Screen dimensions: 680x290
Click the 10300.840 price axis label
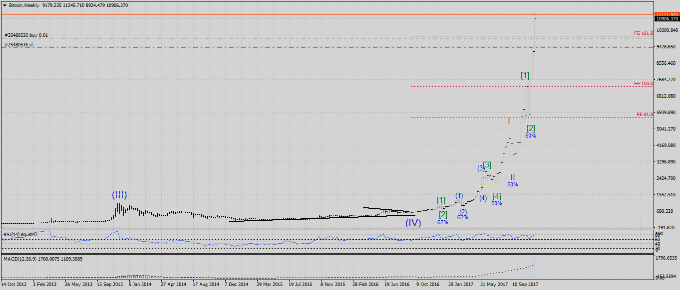[x=668, y=30]
